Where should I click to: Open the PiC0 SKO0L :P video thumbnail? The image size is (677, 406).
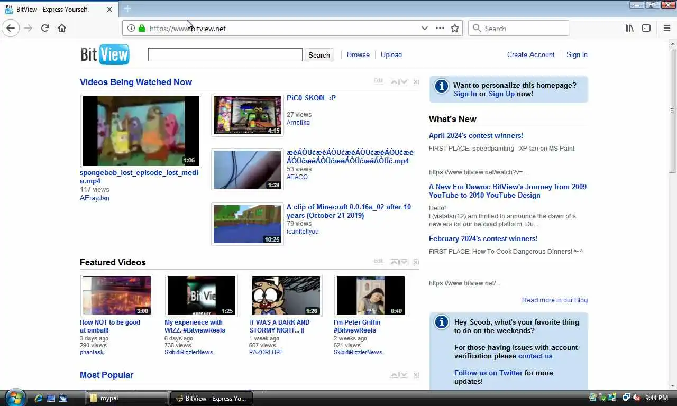[x=248, y=115]
